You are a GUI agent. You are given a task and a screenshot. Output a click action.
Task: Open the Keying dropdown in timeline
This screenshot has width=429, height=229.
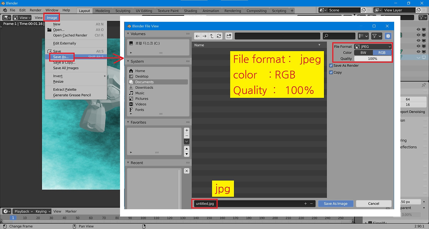tap(43, 211)
